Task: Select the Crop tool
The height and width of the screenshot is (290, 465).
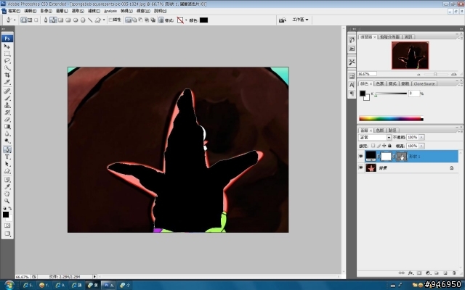Action: pos(7,75)
